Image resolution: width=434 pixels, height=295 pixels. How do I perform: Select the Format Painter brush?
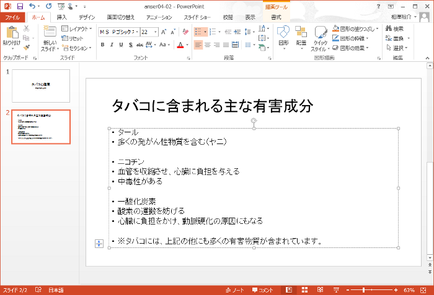click(26, 48)
